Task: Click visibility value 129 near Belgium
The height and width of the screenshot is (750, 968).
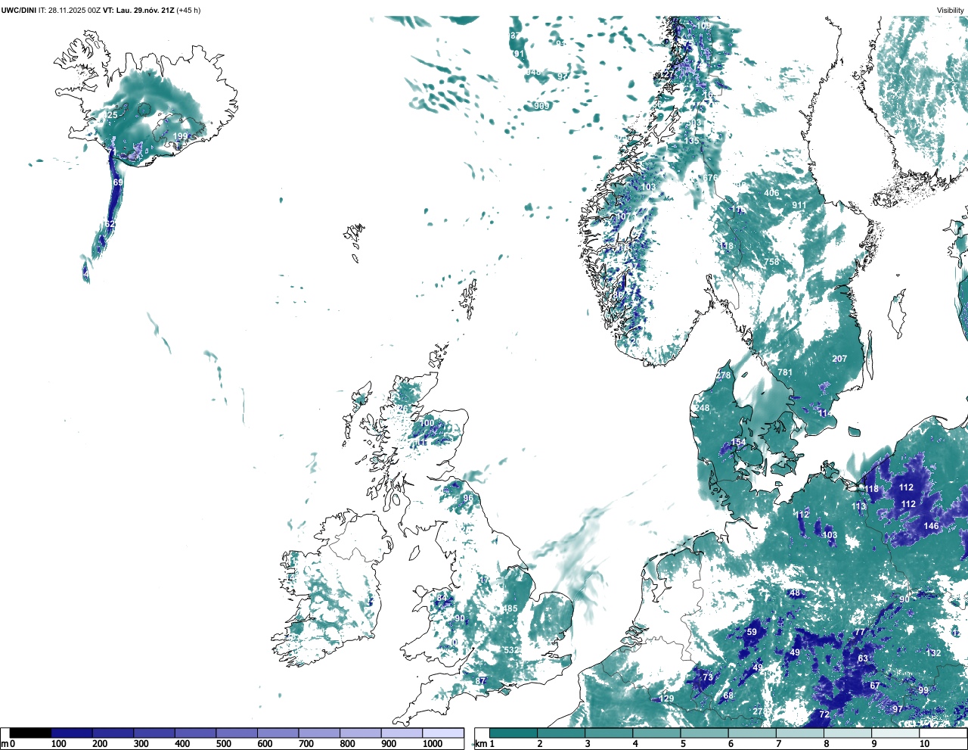Action: point(666,699)
